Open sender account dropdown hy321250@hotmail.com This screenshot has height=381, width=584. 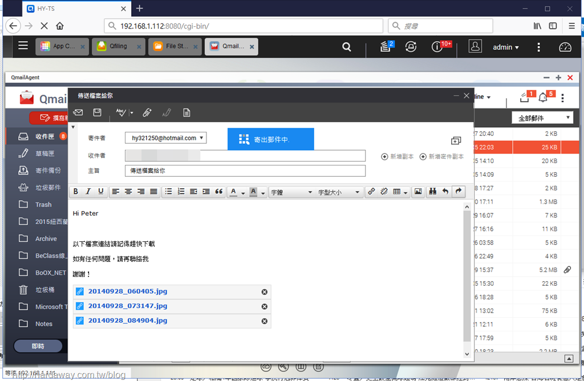[x=166, y=138]
